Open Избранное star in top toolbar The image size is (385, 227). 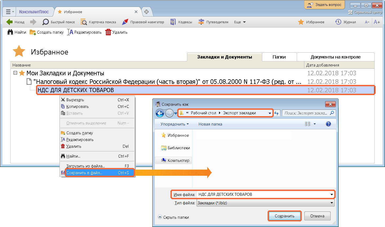(x=311, y=22)
